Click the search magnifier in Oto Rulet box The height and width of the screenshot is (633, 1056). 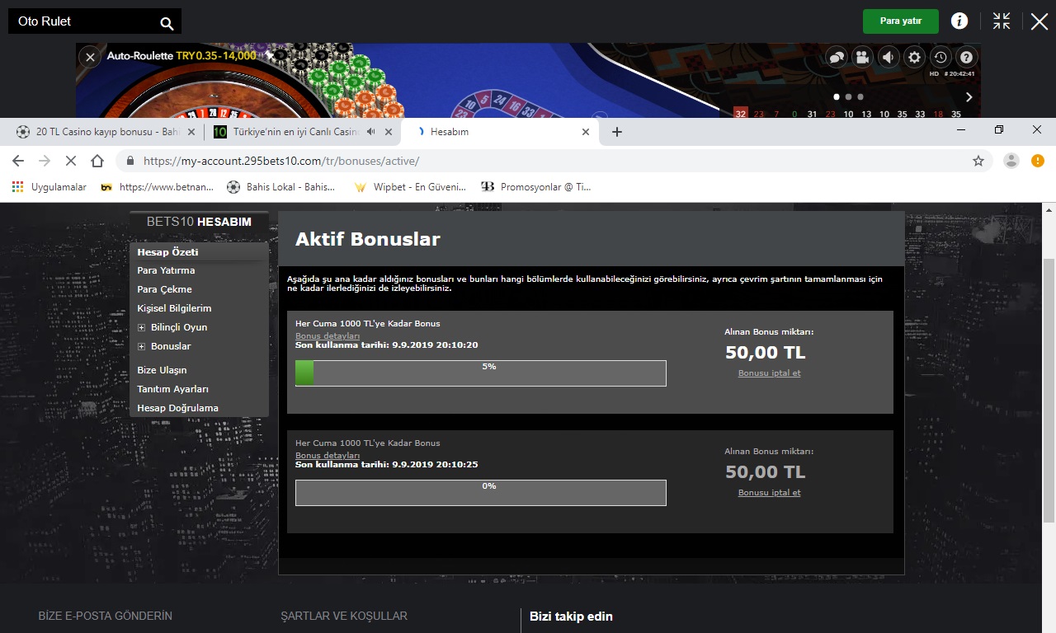pyautogui.click(x=167, y=23)
